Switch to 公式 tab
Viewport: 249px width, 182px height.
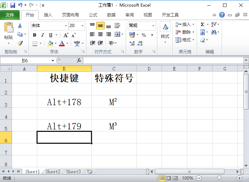[x=93, y=15]
